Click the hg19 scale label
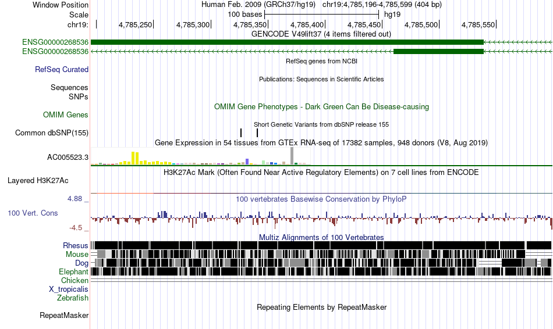The image size is (553, 329). click(x=392, y=15)
